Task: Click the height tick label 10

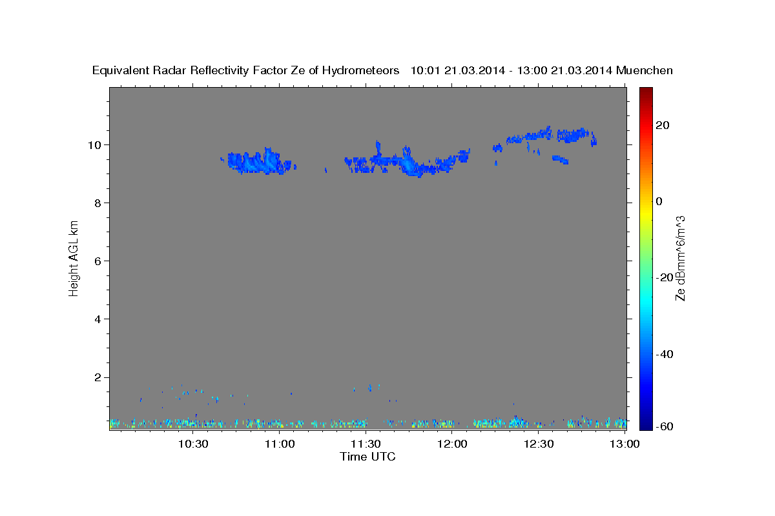Action: (96, 144)
